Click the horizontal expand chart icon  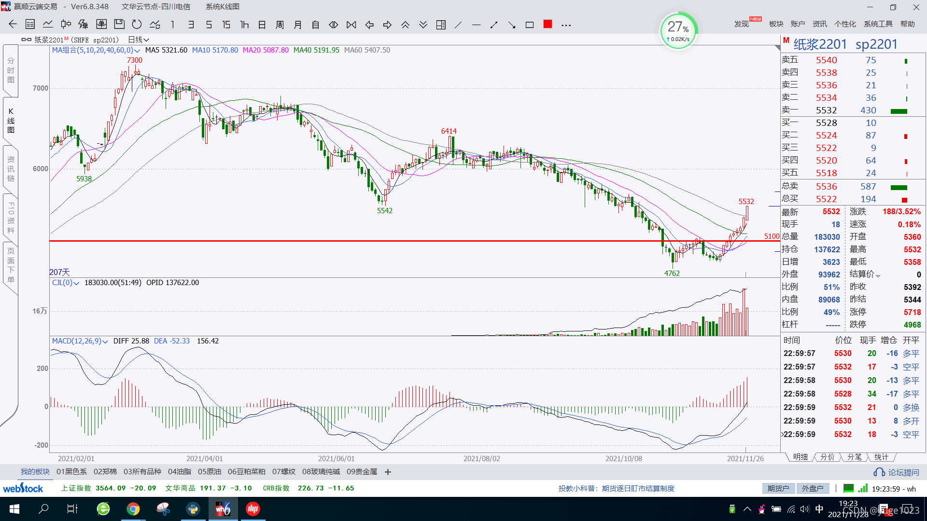pyautogui.click(x=334, y=25)
